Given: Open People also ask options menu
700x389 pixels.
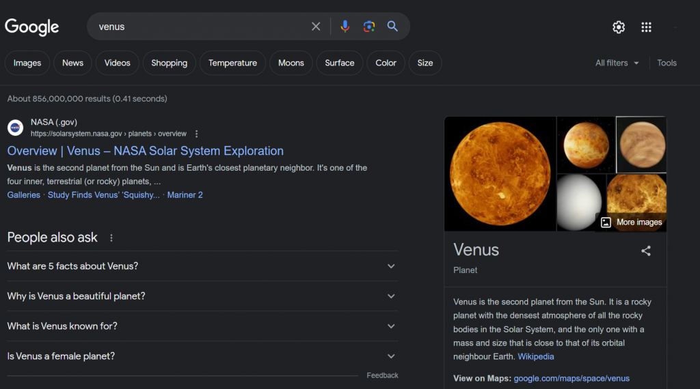Looking at the screenshot, I should point(111,238).
